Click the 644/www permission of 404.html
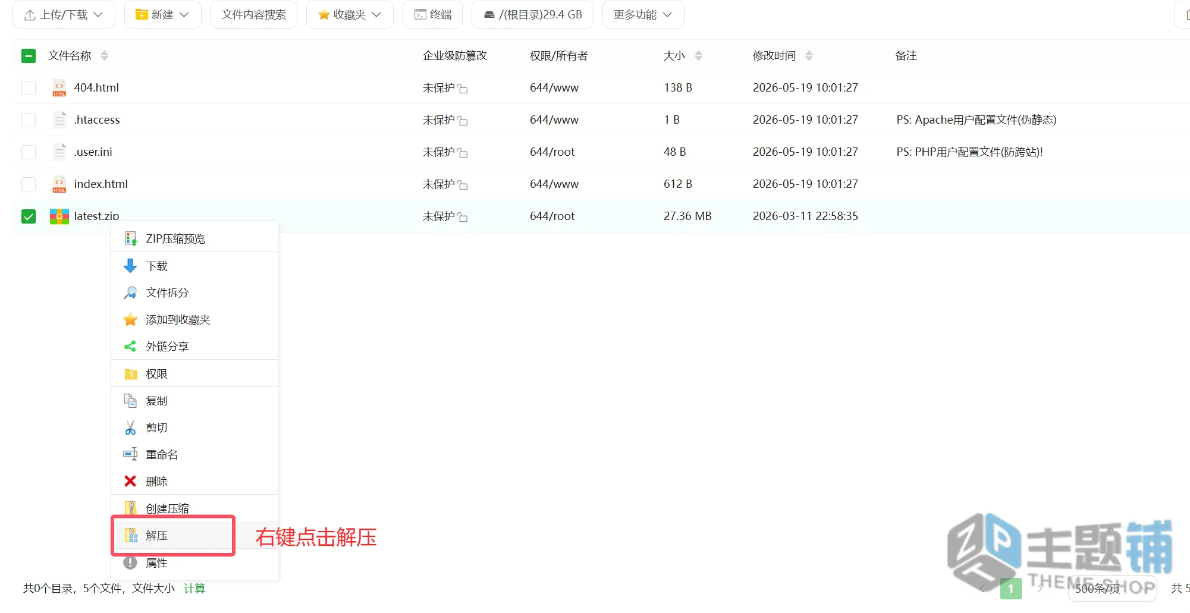The width and height of the screenshot is (1190, 613). point(554,87)
